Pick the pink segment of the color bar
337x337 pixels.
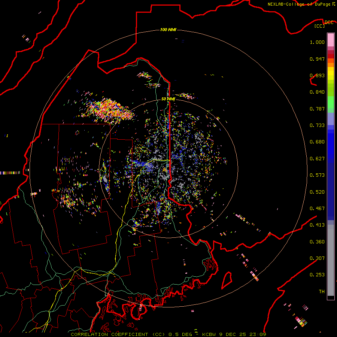331,40
